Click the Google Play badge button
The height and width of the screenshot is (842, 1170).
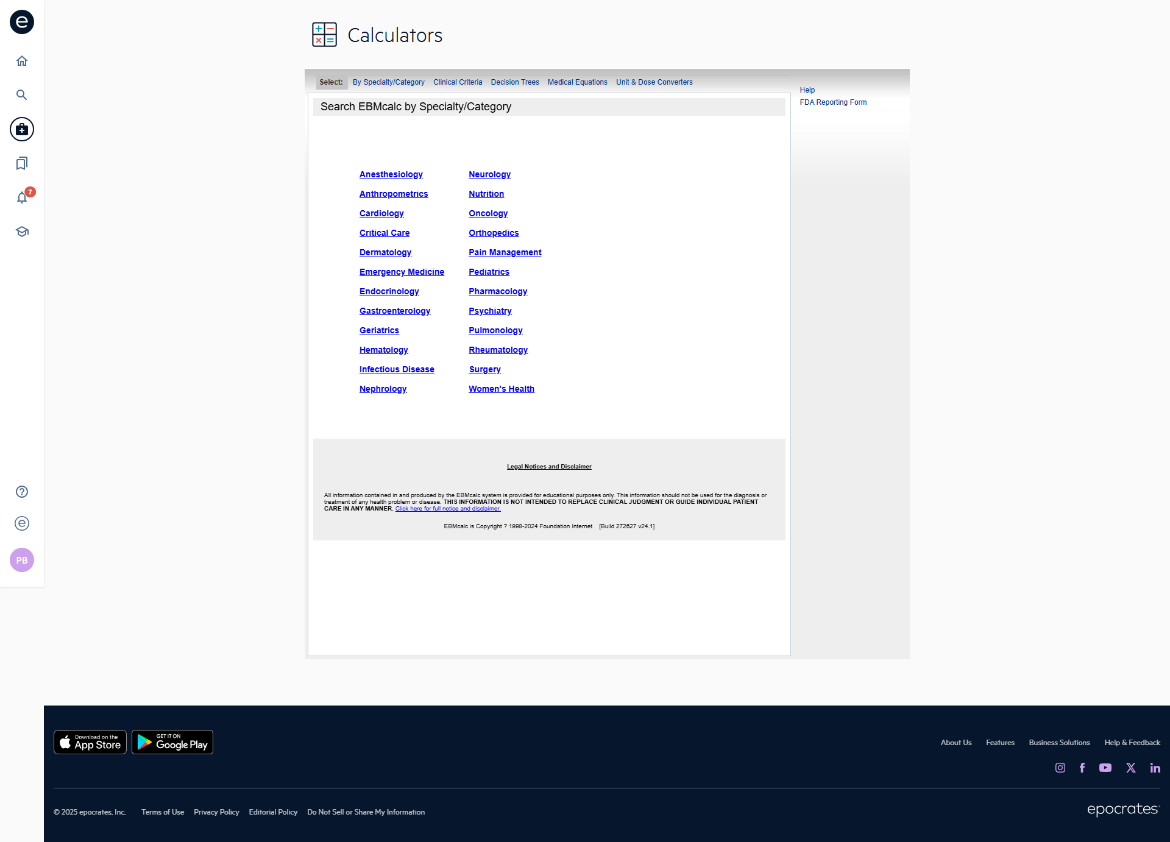coord(172,742)
